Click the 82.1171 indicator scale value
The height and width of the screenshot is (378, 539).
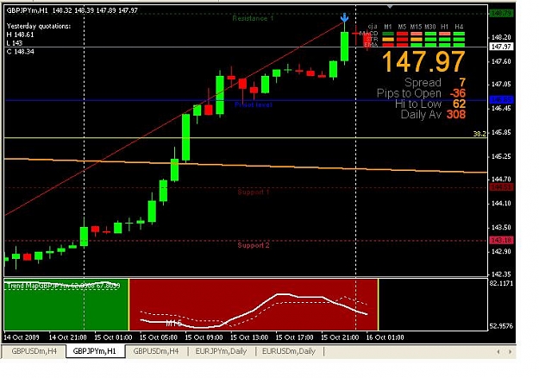[501, 283]
